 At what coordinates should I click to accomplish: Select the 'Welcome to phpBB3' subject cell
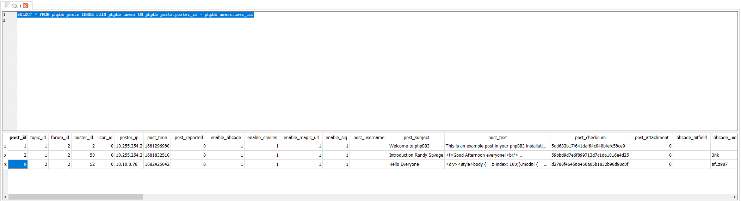pyautogui.click(x=409, y=146)
